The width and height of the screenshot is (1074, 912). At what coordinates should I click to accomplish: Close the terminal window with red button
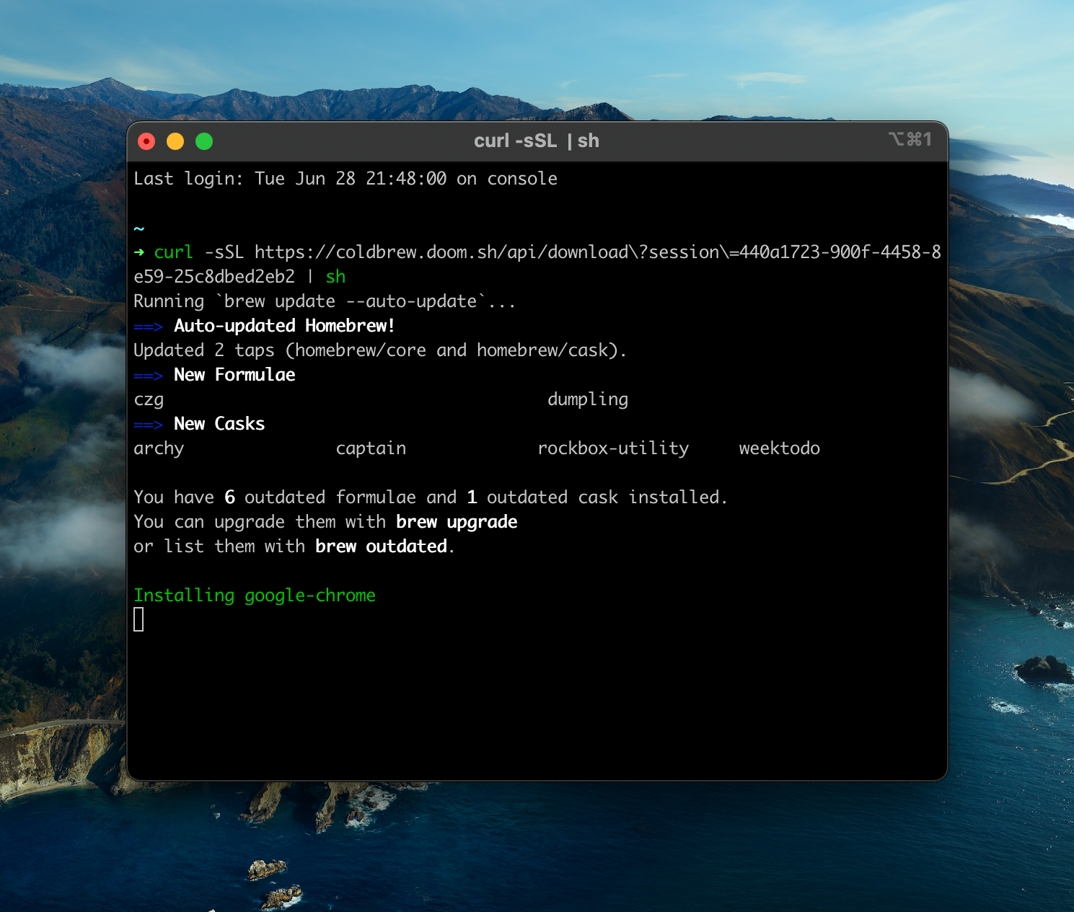tap(146, 141)
